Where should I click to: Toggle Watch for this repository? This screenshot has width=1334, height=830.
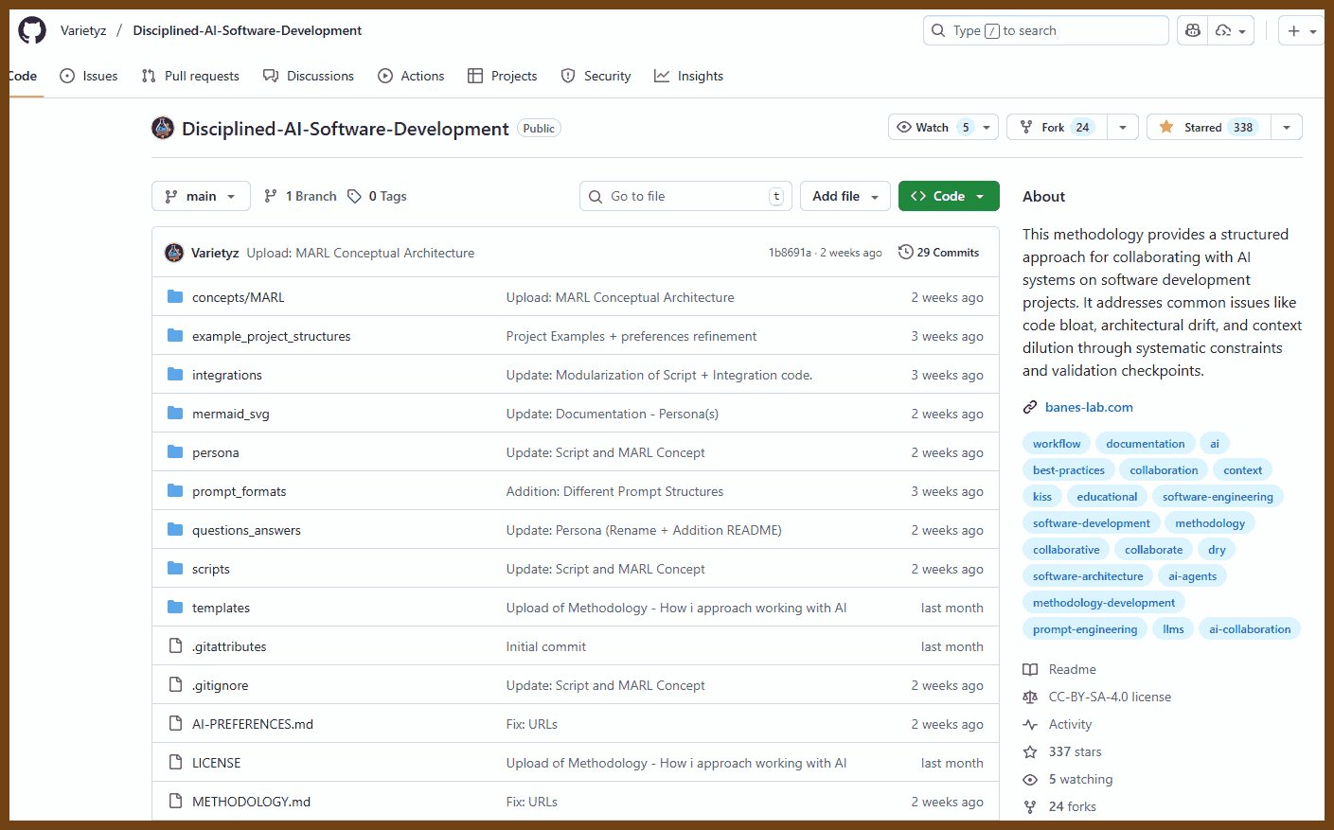tap(932, 127)
